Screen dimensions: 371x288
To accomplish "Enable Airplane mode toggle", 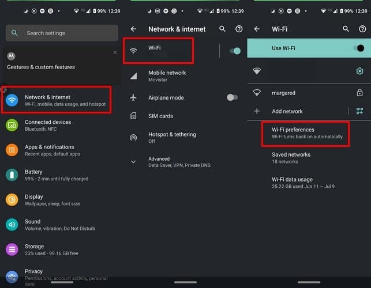I will pos(232,97).
